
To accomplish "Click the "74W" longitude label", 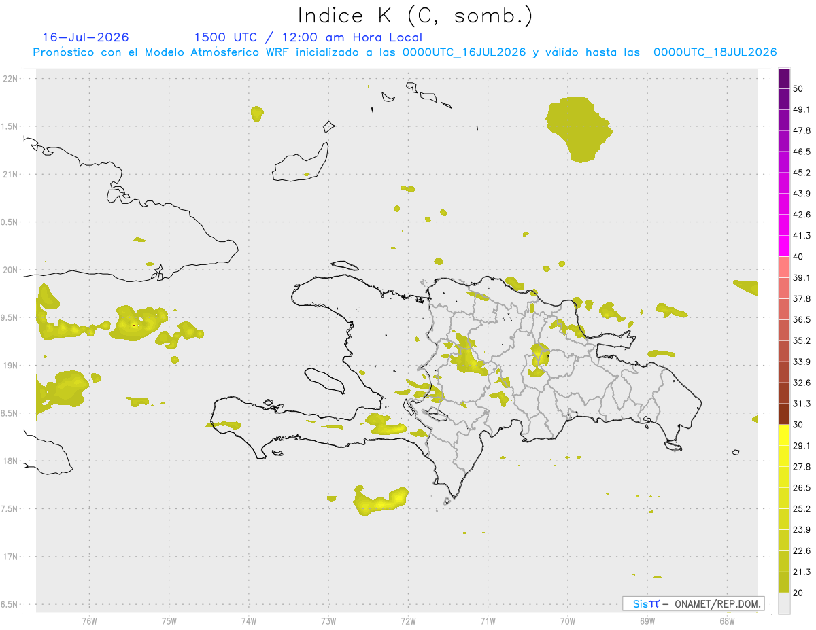I will click(249, 620).
